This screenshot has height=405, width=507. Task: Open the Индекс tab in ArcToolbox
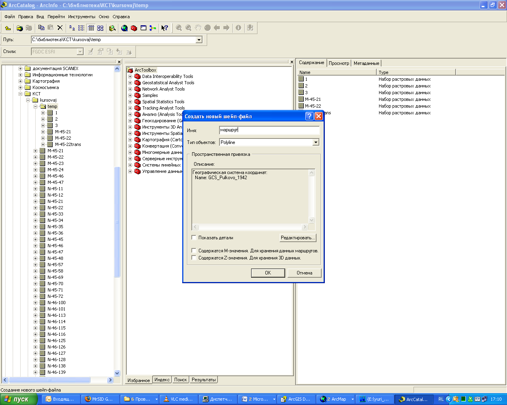click(x=162, y=380)
